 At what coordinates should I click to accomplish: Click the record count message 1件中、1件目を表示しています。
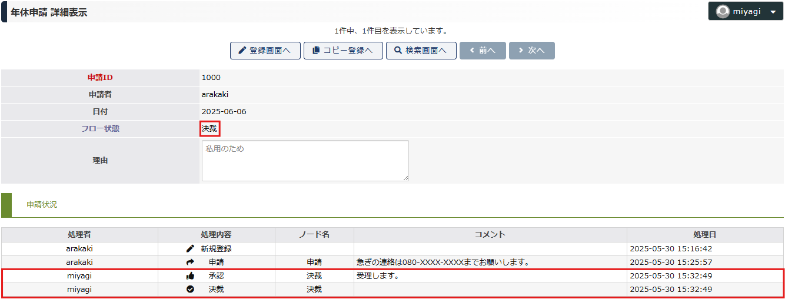pos(391,31)
